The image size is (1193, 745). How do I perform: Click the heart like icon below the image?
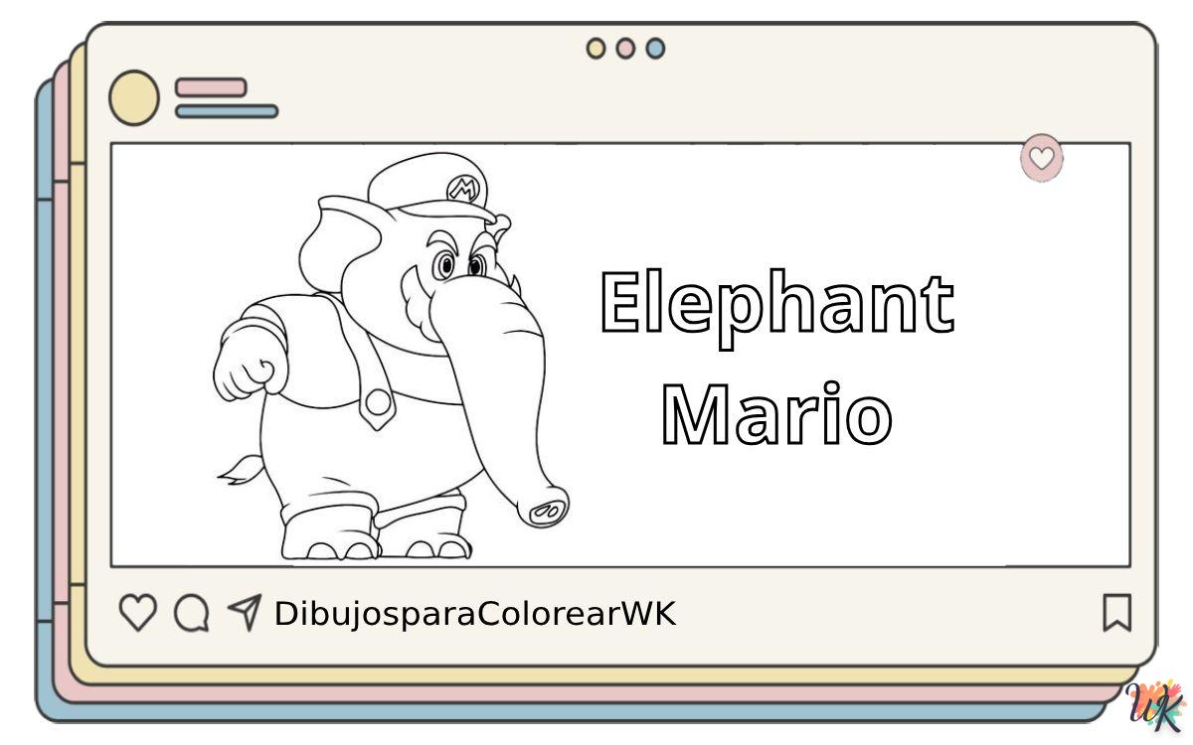coord(138,613)
